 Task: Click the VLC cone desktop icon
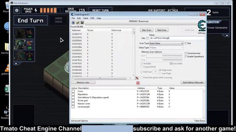point(7,68)
